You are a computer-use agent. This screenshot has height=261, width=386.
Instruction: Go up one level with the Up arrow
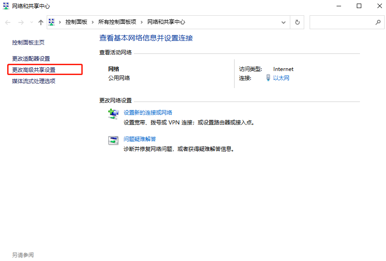point(41,22)
